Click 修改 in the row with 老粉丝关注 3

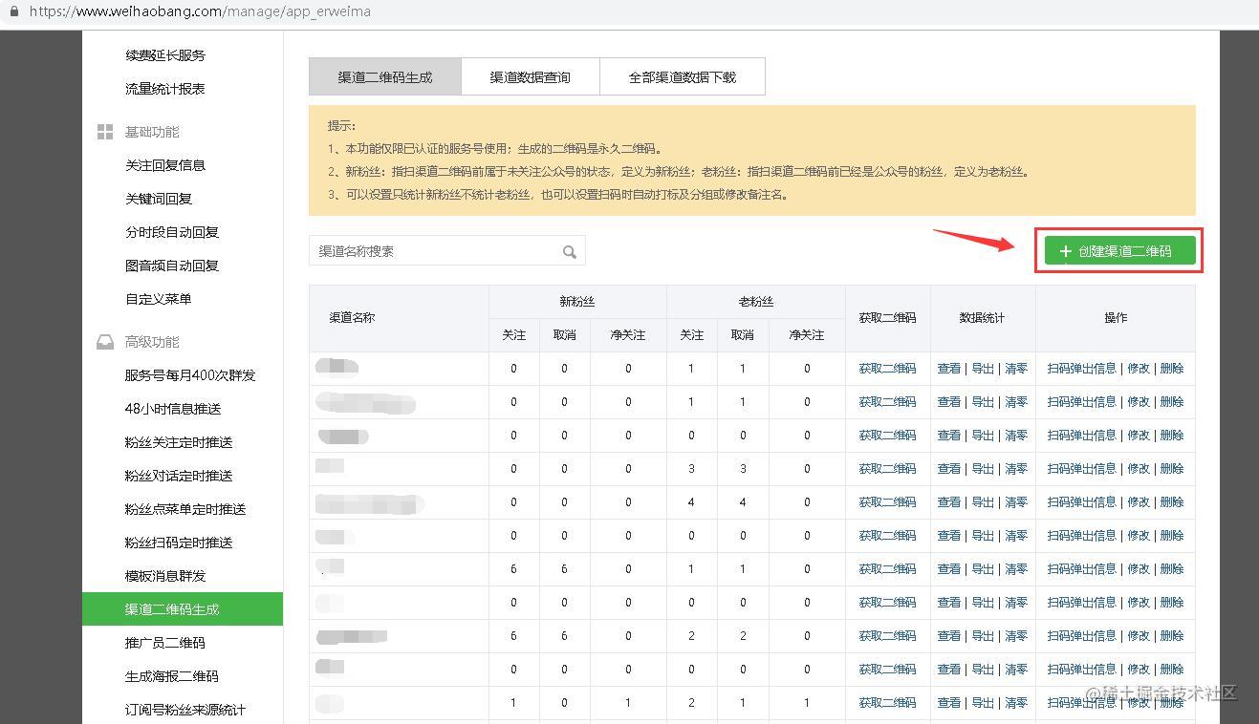coord(1139,469)
